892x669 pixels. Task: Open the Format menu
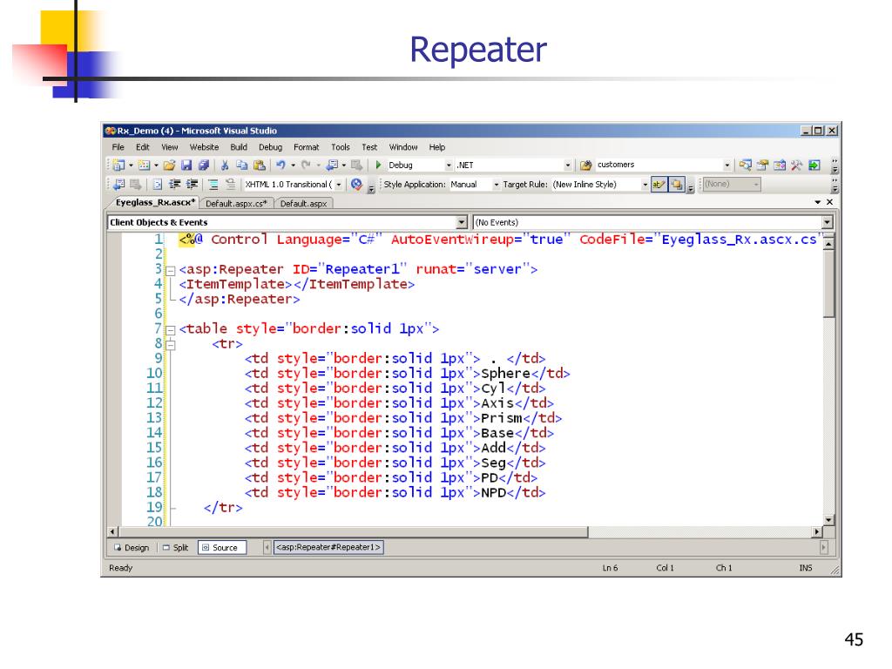click(x=306, y=146)
